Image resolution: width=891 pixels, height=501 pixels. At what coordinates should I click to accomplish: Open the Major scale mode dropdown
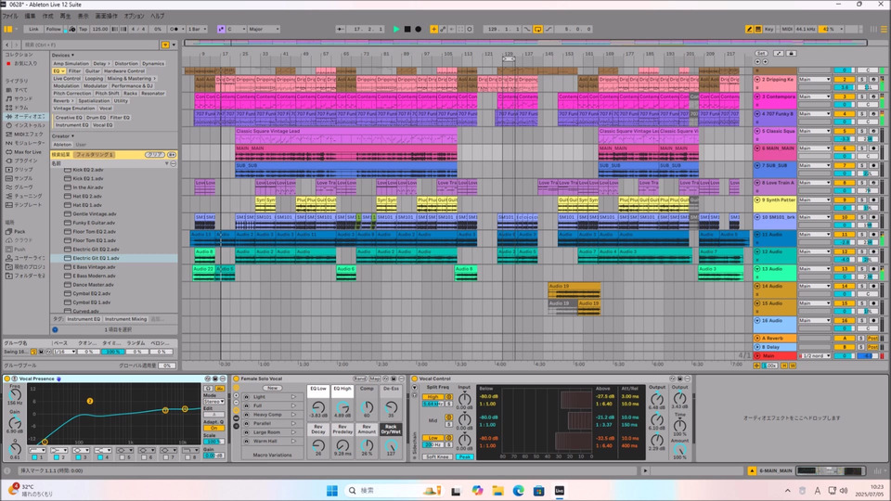point(265,29)
